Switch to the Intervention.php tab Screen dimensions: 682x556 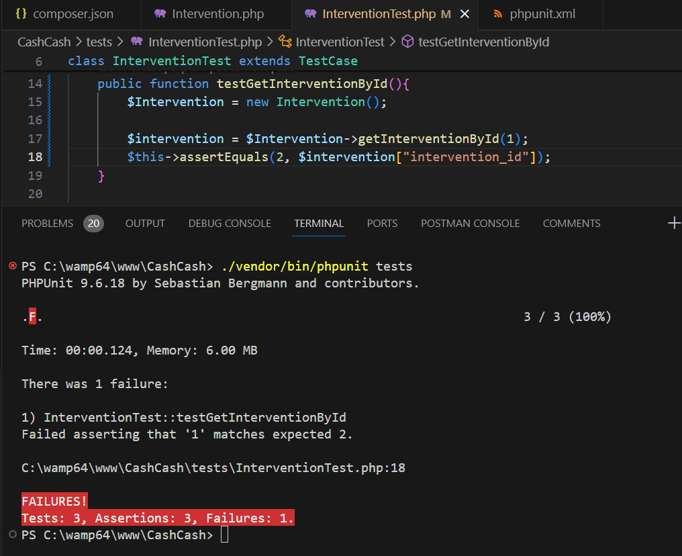(217, 13)
